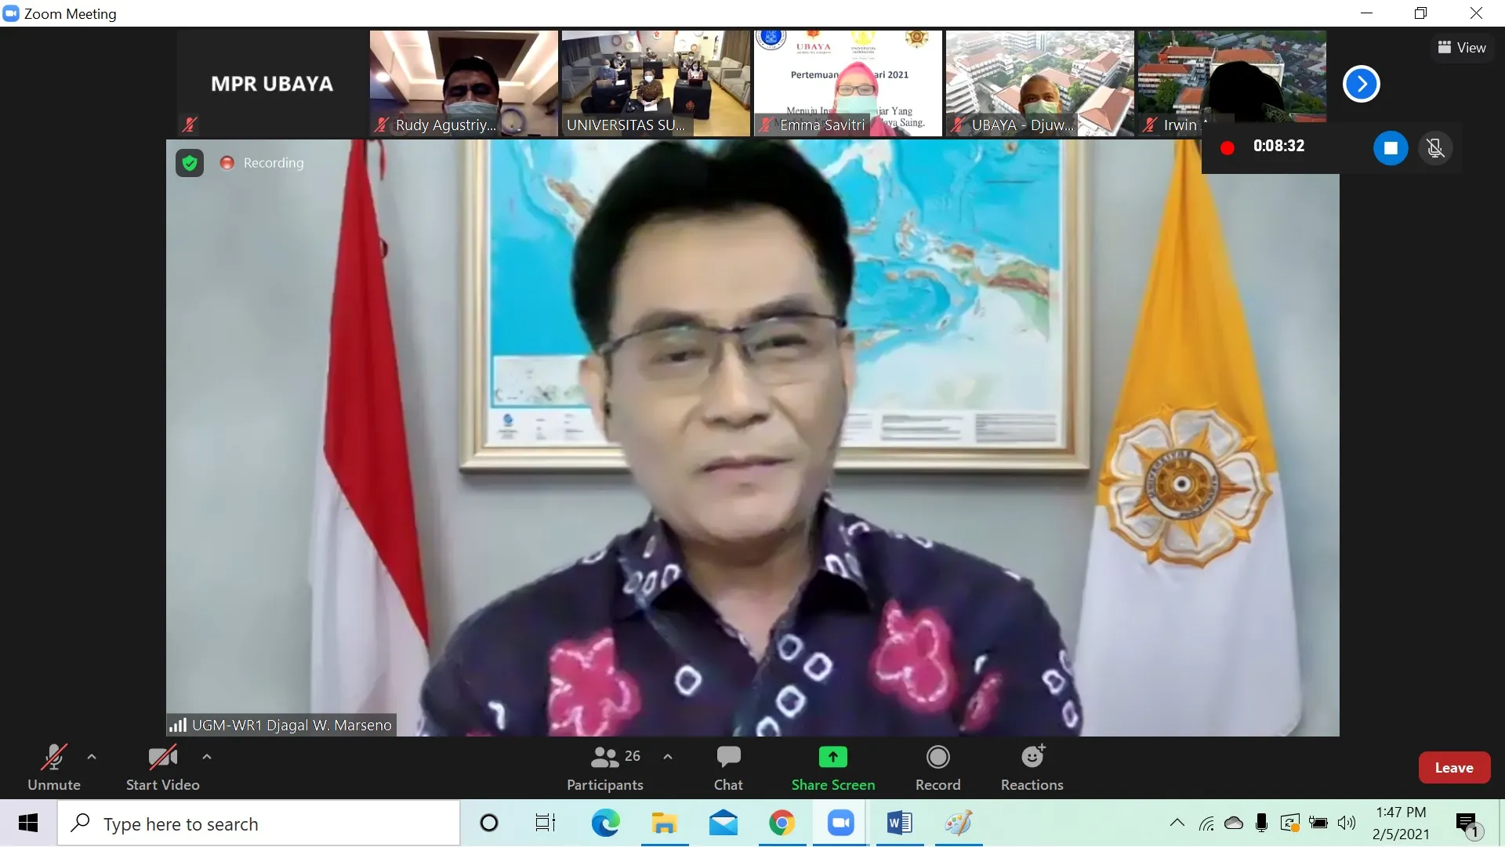Unmute the microphone in Zoom

53,768
